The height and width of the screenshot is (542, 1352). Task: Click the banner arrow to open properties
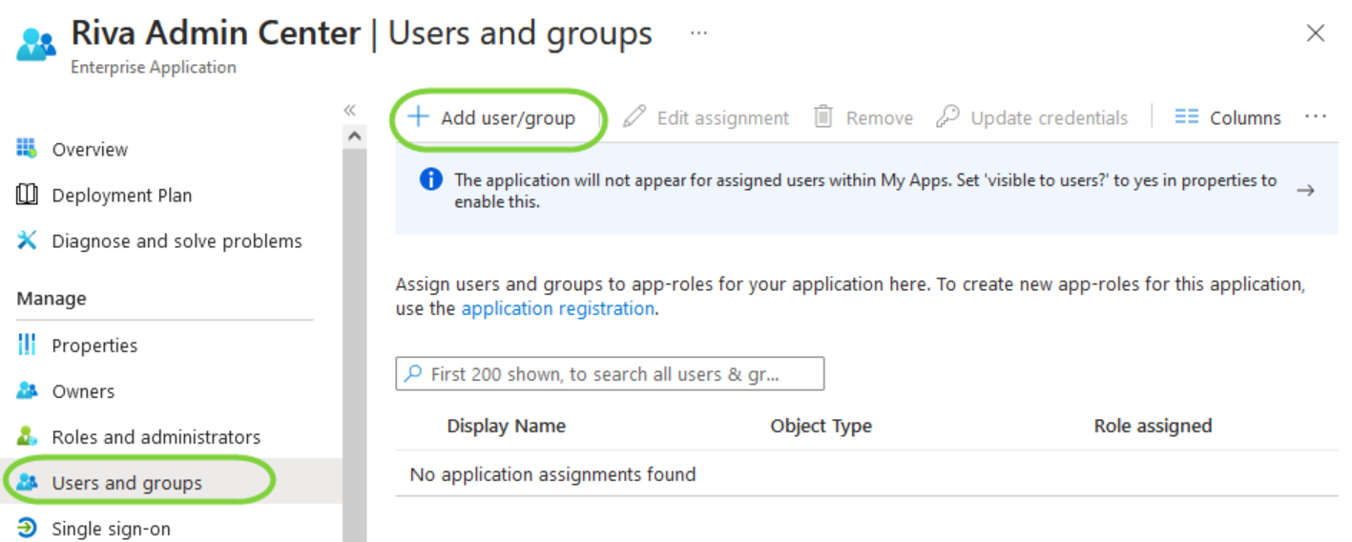pyautogui.click(x=1306, y=190)
